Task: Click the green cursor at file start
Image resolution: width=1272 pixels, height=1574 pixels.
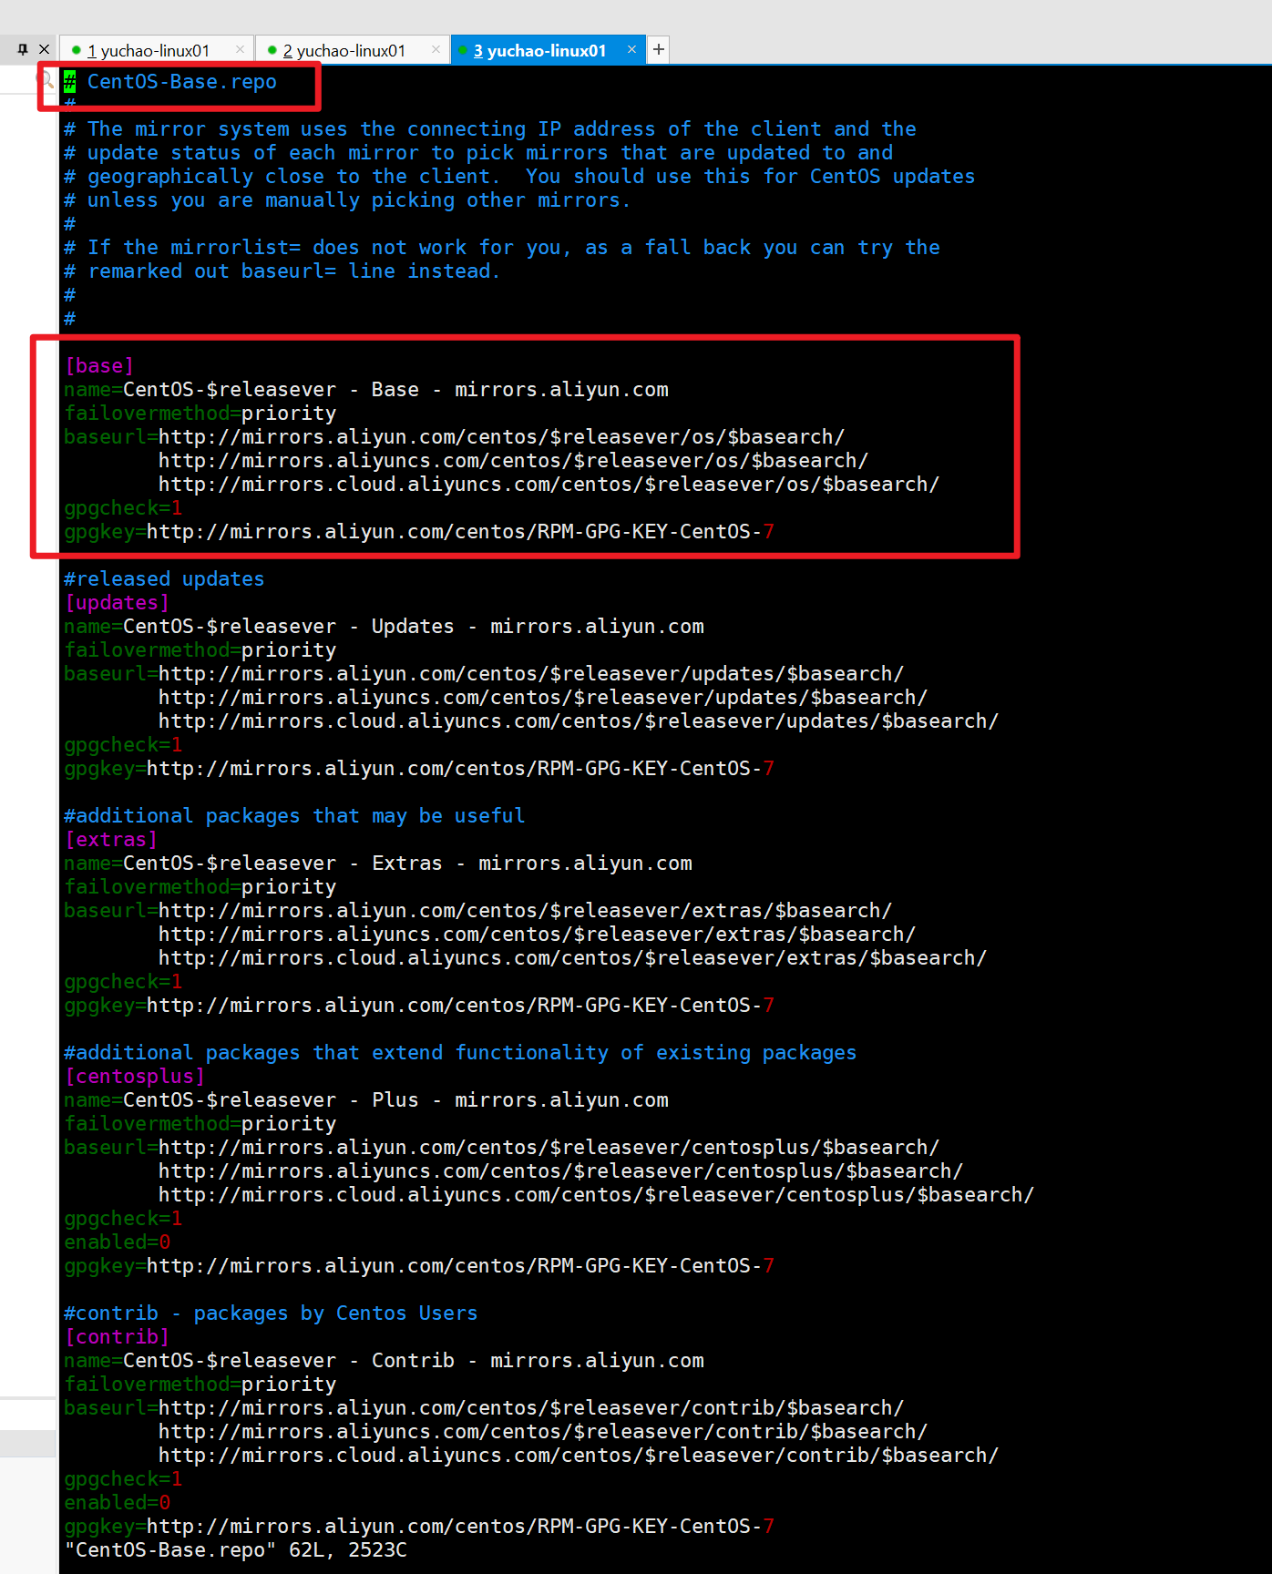Action: [70, 82]
